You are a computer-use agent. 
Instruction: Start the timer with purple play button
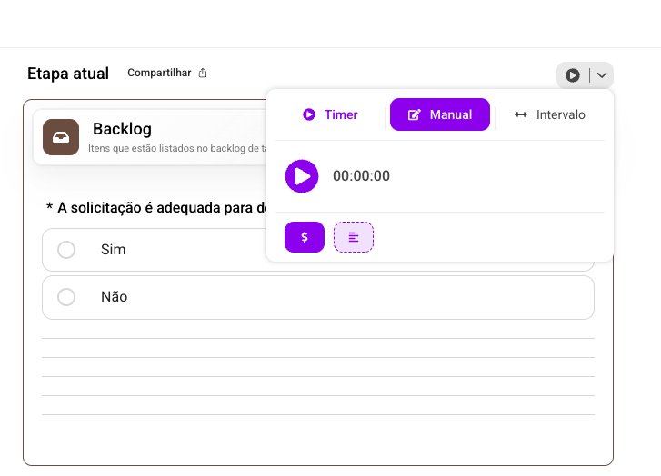(302, 176)
